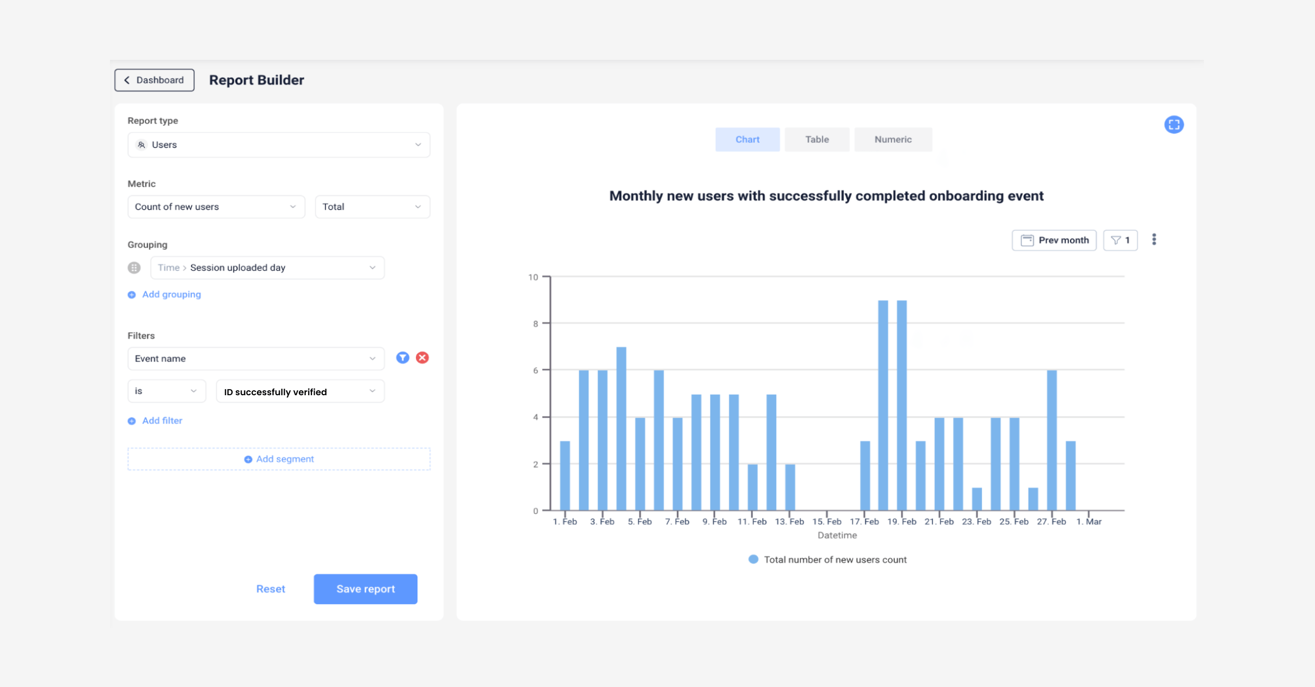Viewport: 1315px width, 687px height.
Task: Click the Save report button
Action: (365, 588)
